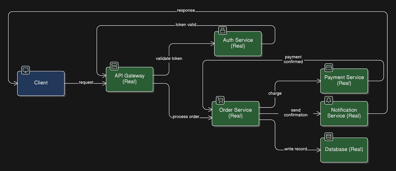Click the "send confirmation" edge label
The width and height of the screenshot is (396, 171).
(x=296, y=112)
